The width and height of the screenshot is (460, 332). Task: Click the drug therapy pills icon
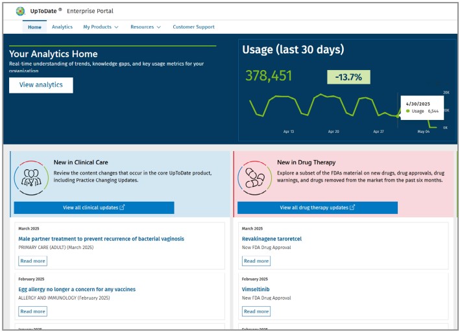(254, 178)
